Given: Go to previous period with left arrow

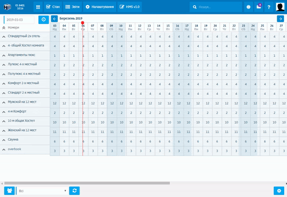Looking at the screenshot, I should point(55,19).
